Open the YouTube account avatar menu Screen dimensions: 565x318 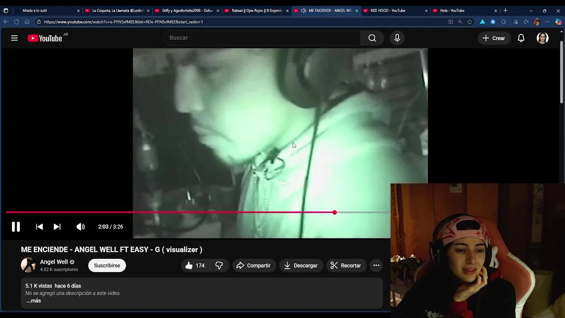(542, 38)
